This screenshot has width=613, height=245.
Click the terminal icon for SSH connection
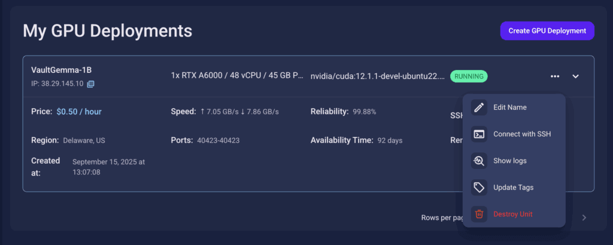pos(479,134)
